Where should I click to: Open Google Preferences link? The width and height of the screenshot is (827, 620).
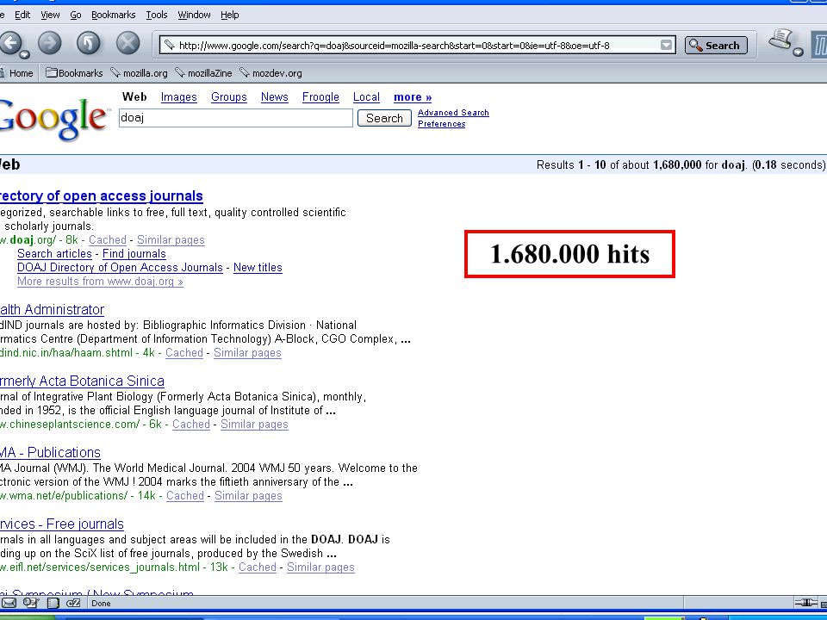pos(441,124)
